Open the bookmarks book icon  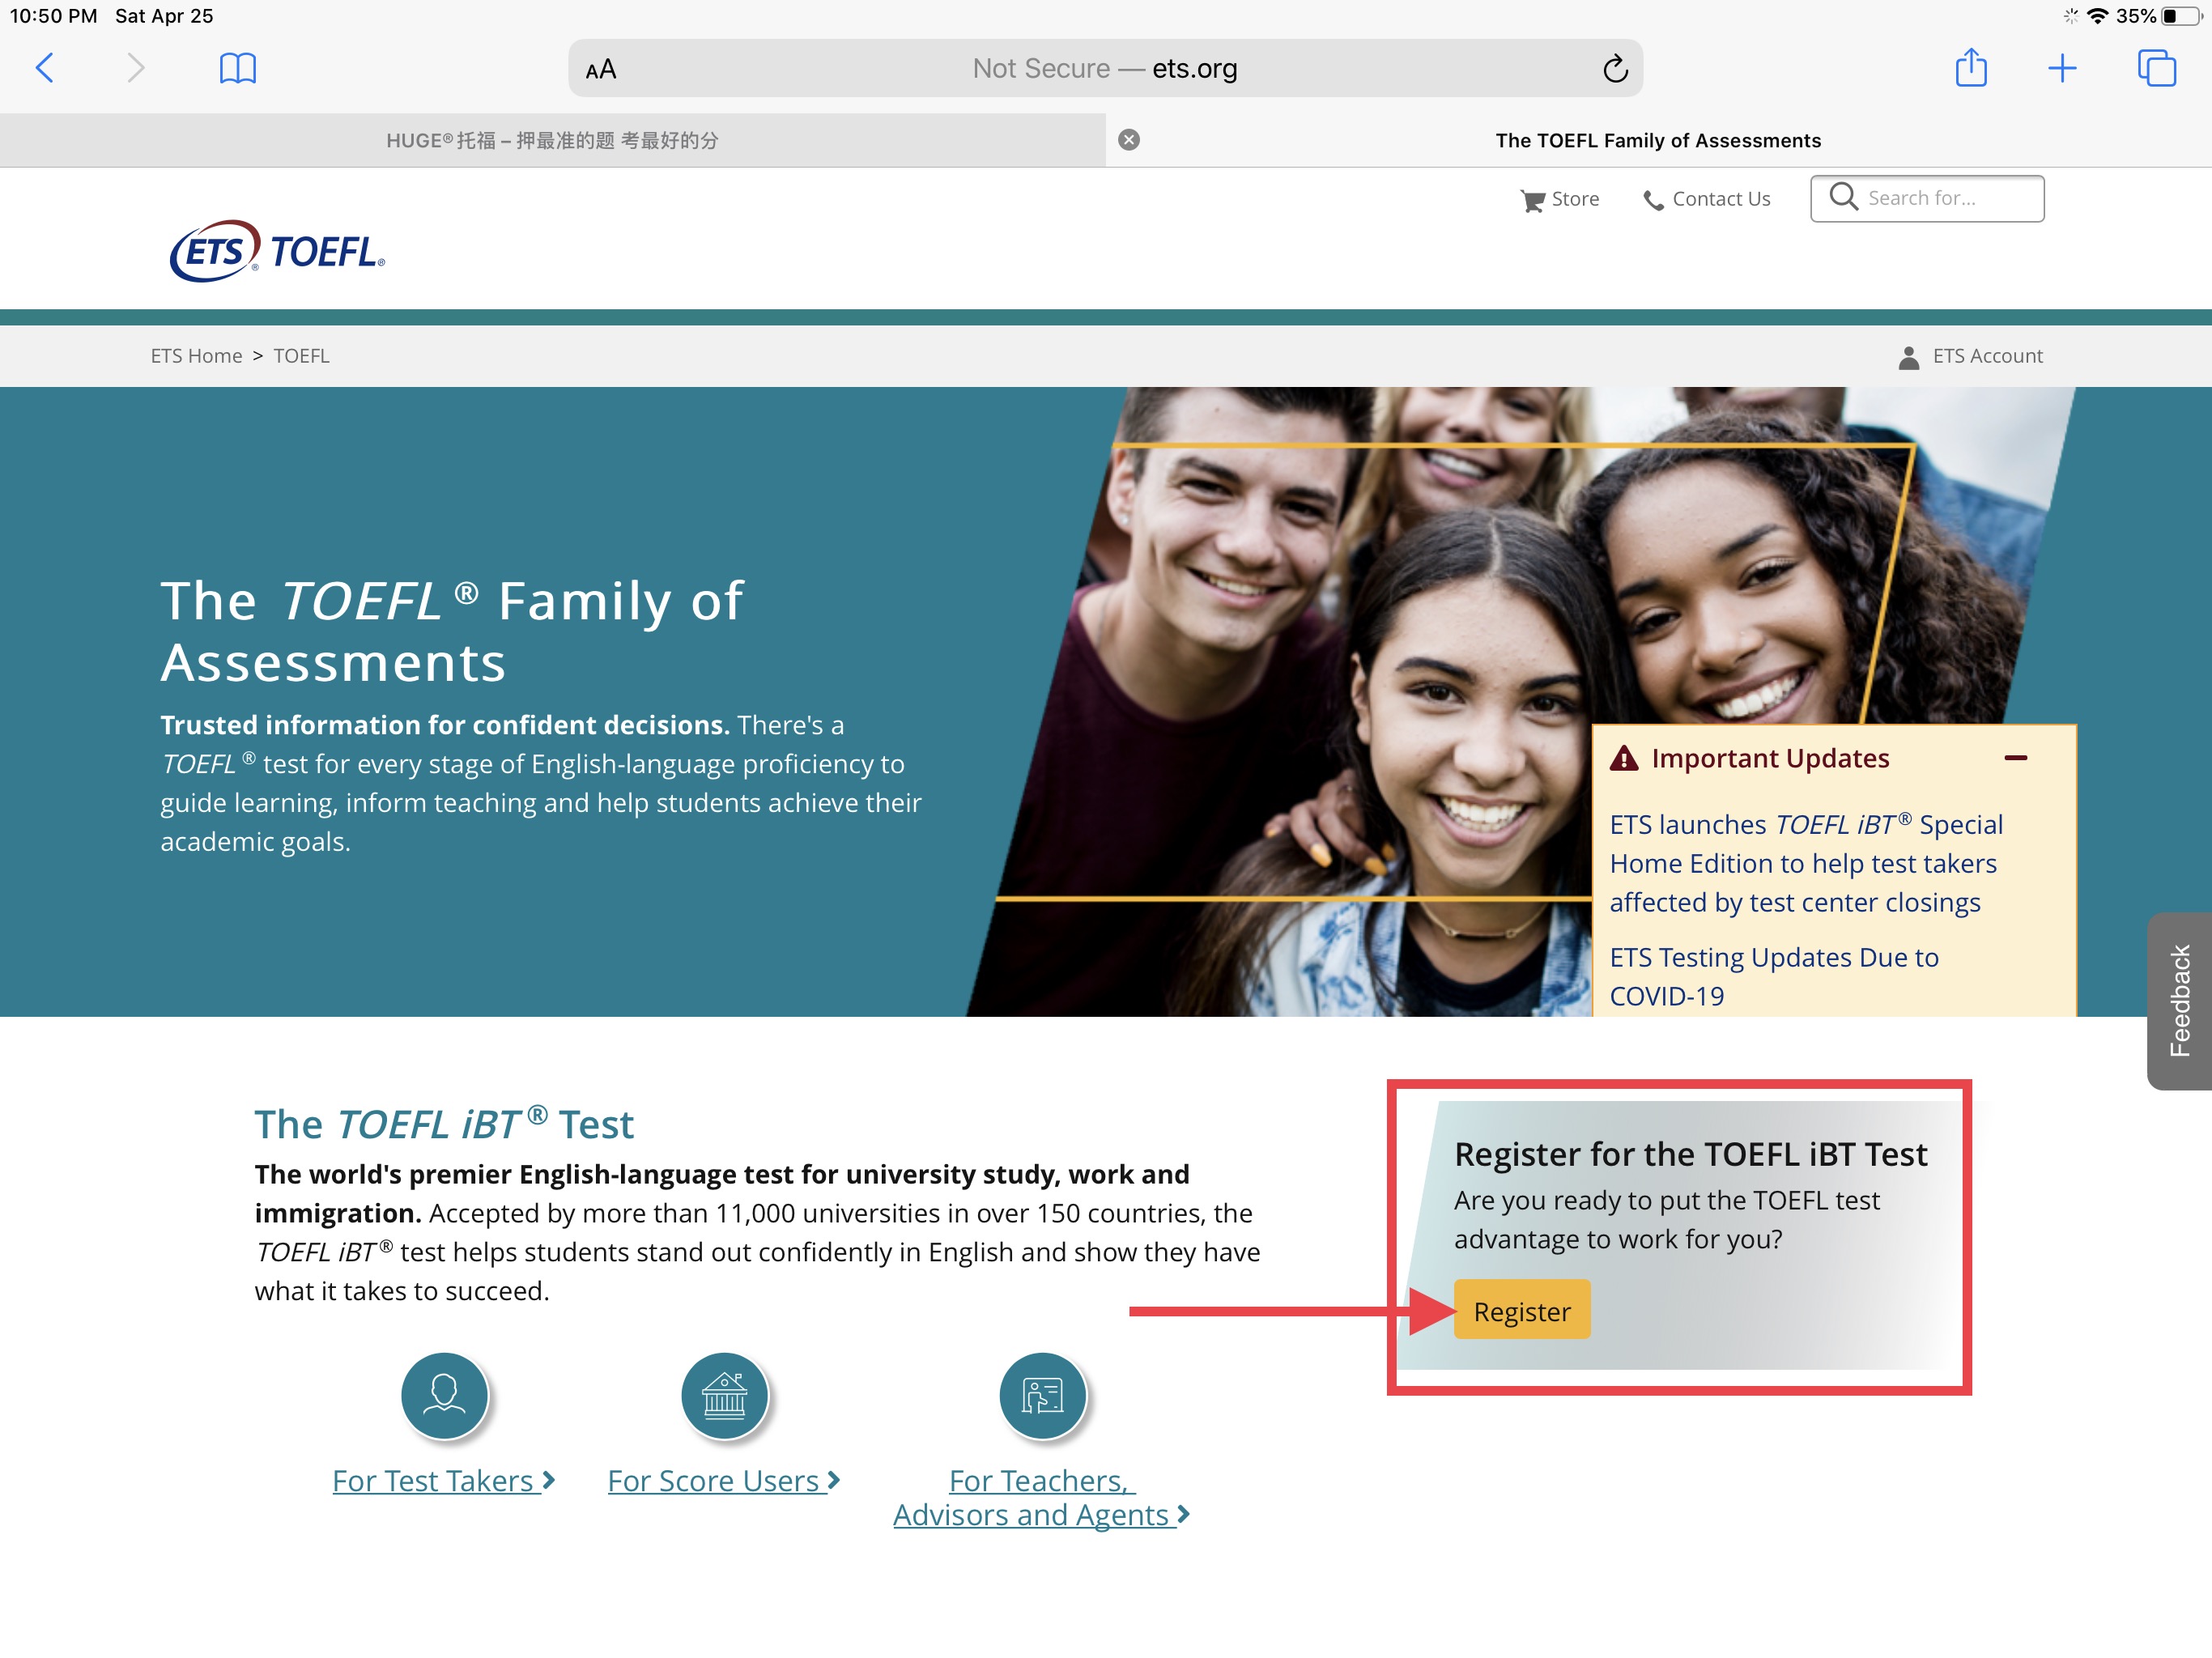coord(238,68)
